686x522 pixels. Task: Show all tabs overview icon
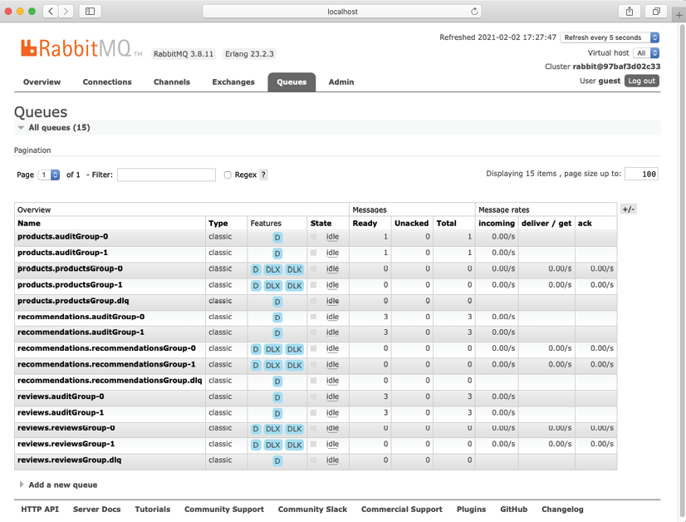point(656,12)
